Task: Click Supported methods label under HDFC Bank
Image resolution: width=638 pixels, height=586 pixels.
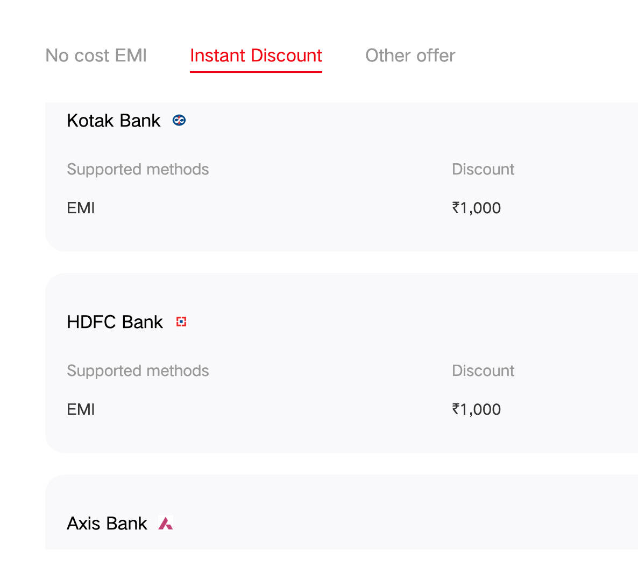Action: (138, 371)
